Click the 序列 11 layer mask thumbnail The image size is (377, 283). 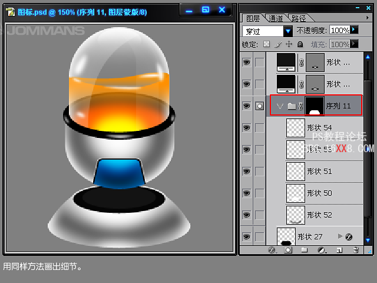(315, 106)
